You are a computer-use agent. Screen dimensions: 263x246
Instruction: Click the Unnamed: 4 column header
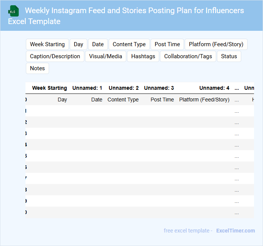(x=214, y=88)
